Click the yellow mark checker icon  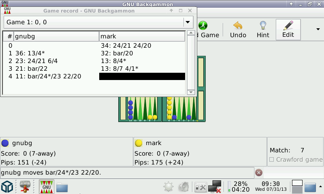click(x=139, y=143)
